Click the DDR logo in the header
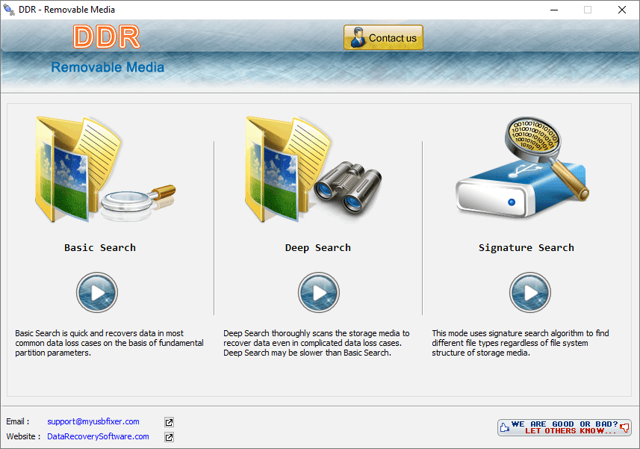 point(107,37)
